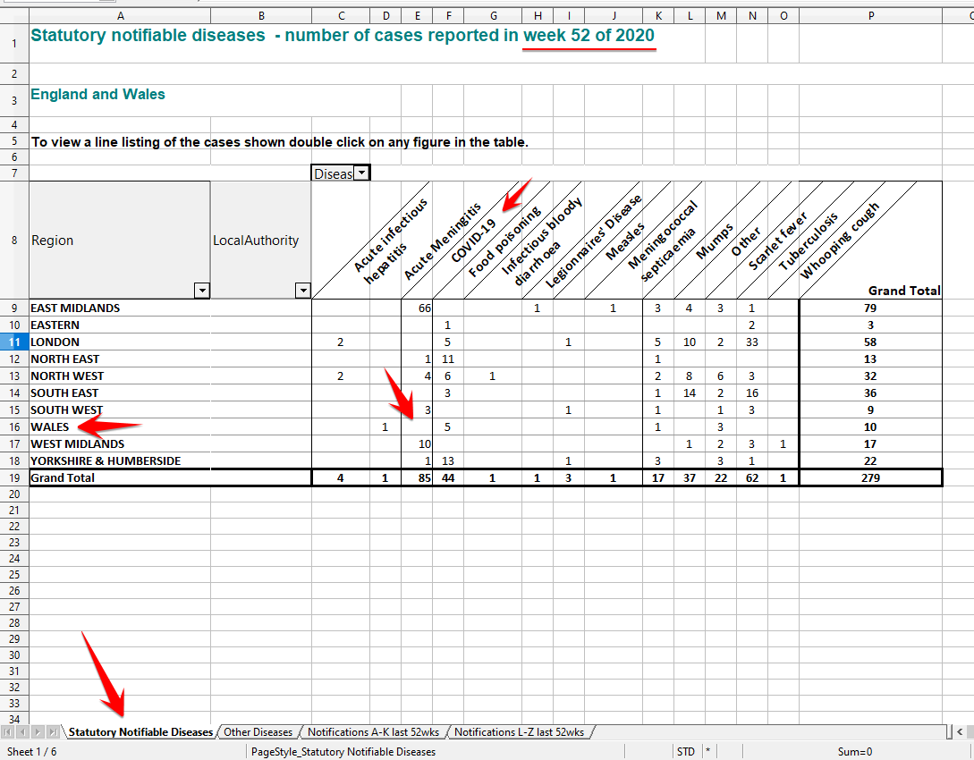
Task: Move to the previous sheet tab arrow
Action: [x=22, y=732]
